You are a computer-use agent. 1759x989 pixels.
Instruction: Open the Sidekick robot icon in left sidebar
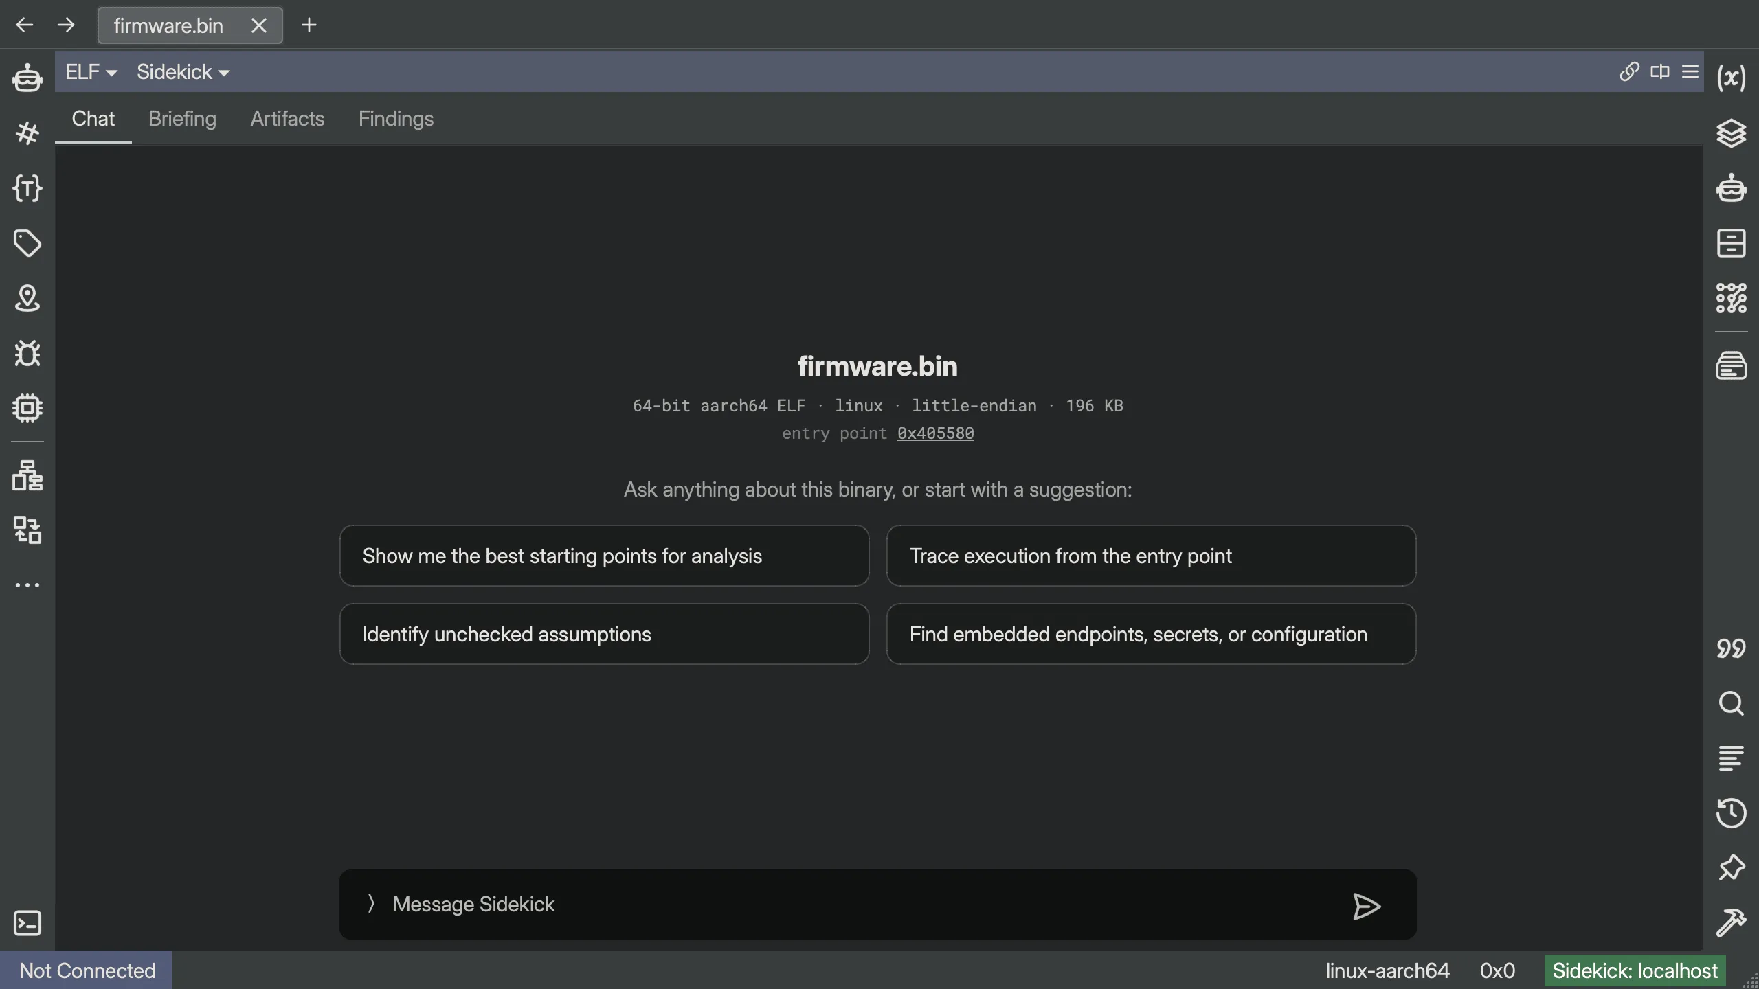[27, 77]
